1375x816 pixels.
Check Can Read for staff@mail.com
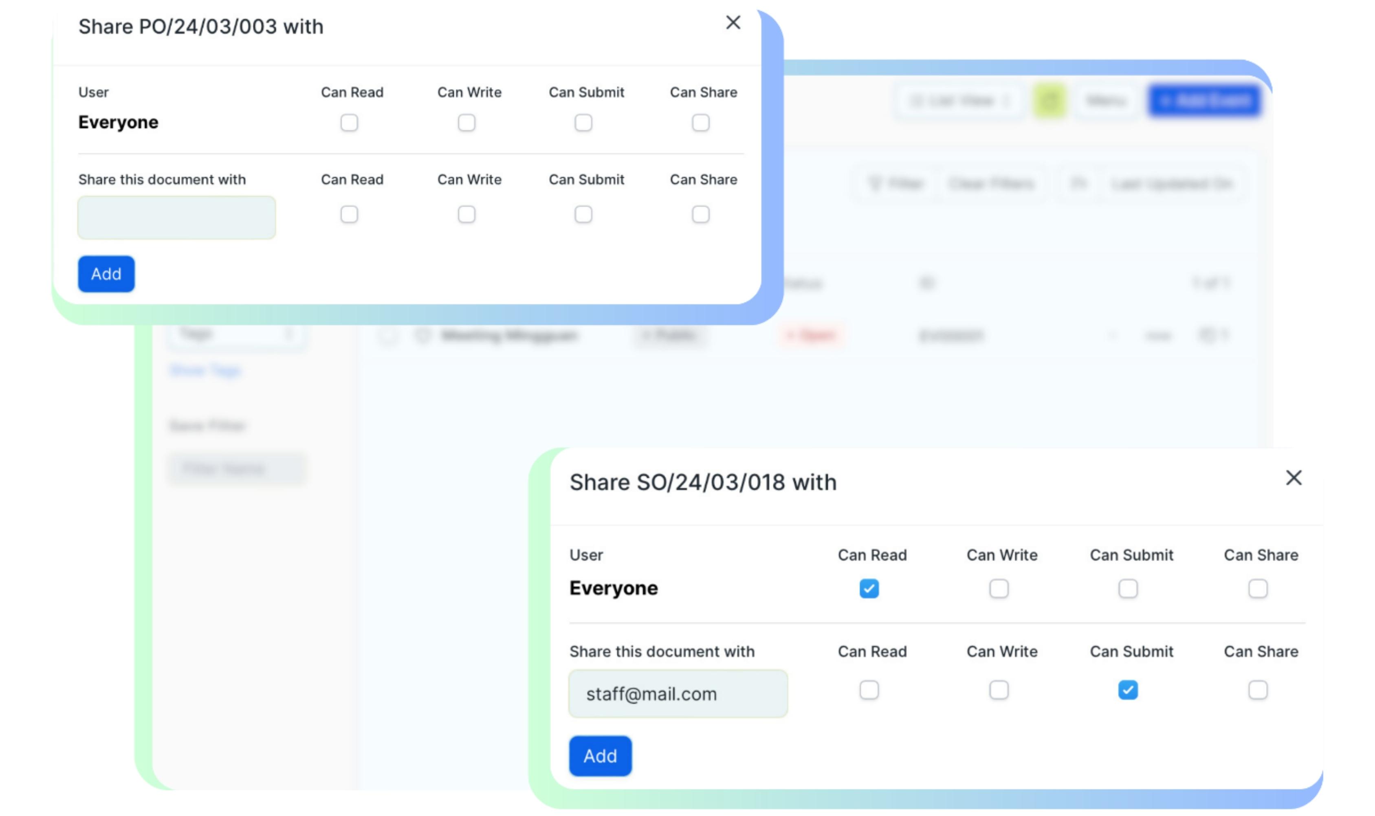click(869, 690)
